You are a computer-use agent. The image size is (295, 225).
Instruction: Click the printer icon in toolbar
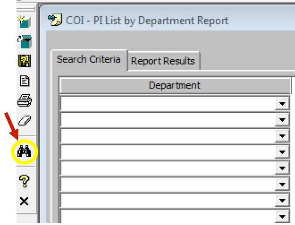pos(24,100)
